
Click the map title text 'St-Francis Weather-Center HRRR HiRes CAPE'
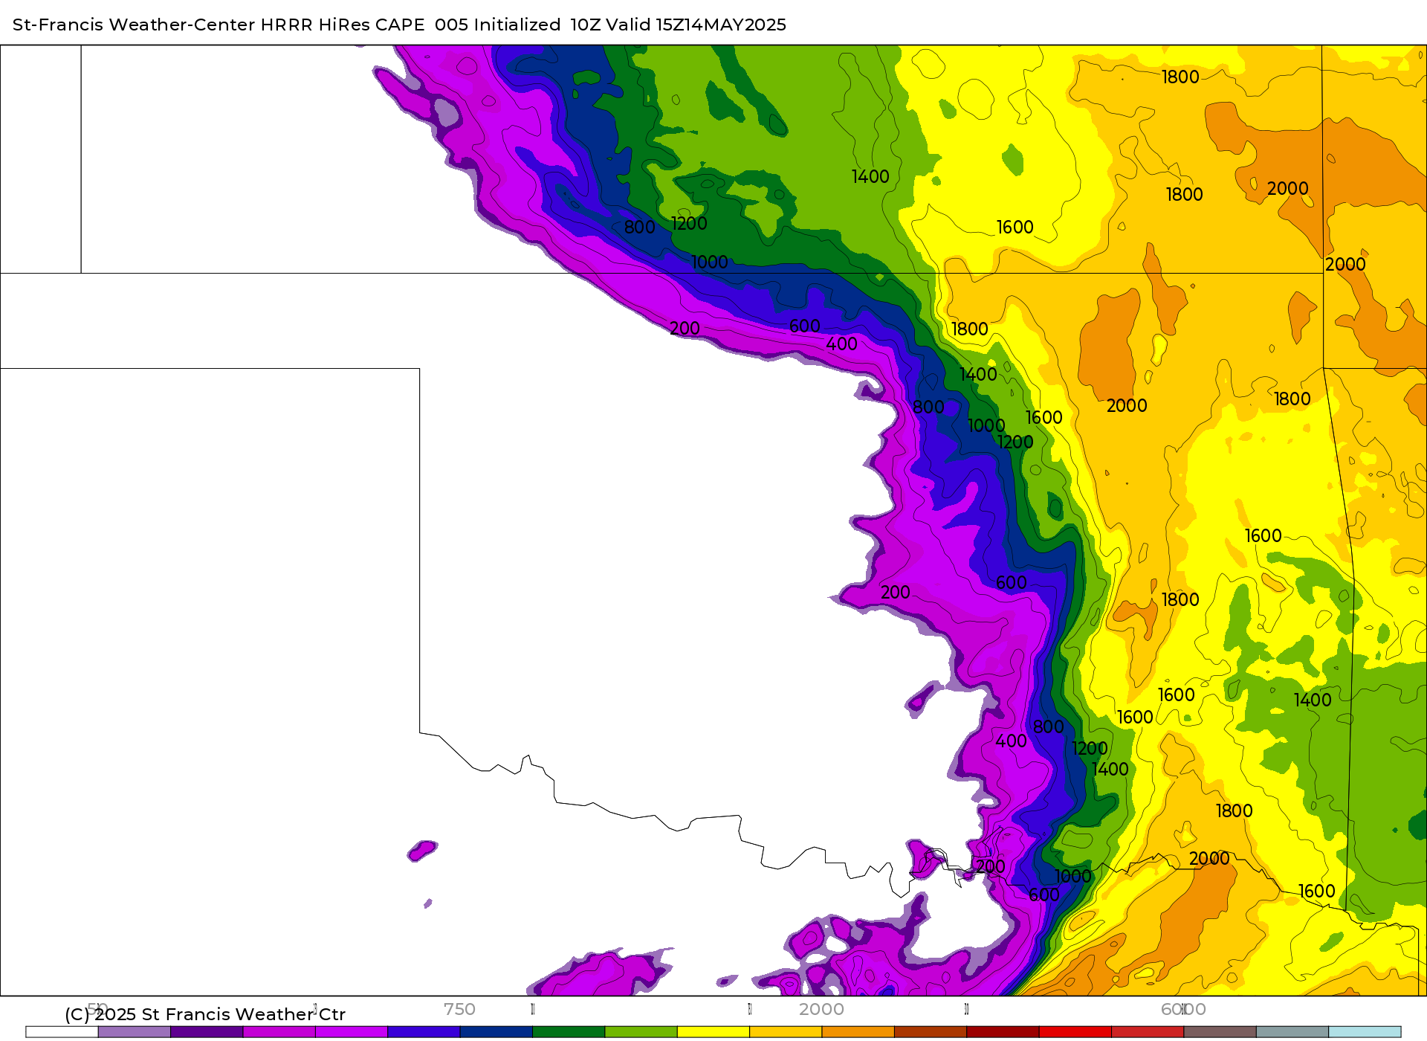coord(219,25)
